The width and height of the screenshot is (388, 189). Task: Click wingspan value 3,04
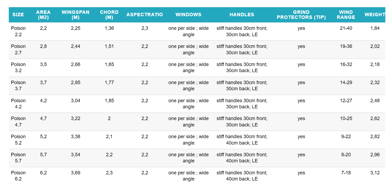tap(76, 101)
